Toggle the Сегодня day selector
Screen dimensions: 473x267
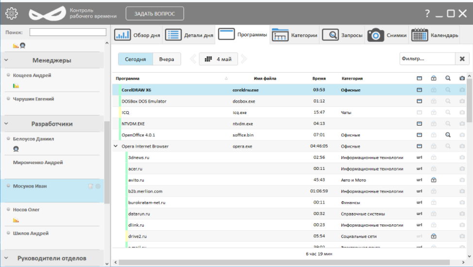tap(135, 59)
